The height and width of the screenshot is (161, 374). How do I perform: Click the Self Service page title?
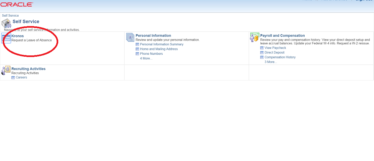tap(26, 22)
